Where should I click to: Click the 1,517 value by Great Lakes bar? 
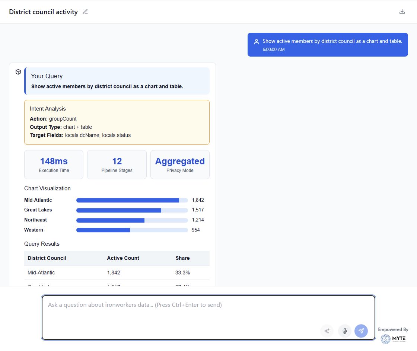tap(198, 210)
